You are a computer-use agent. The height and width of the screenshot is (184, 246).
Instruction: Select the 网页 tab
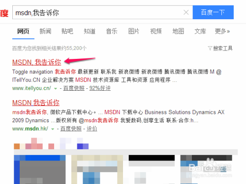click(x=23, y=31)
